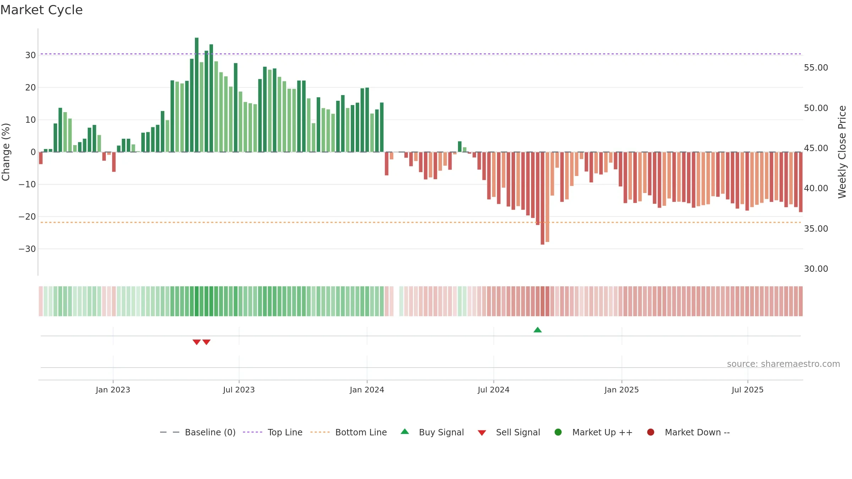Click the green circle icon in legend
This screenshot has width=852, height=479.
point(558,432)
